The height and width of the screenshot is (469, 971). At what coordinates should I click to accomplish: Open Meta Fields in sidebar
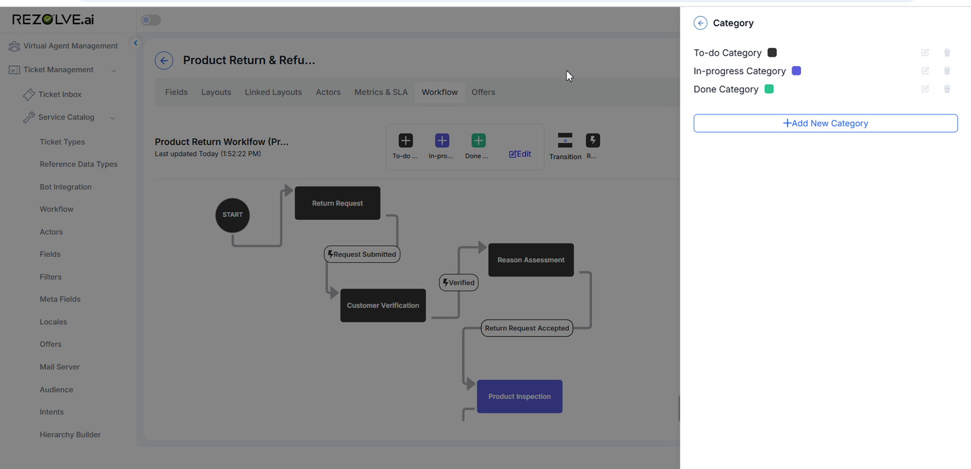pyautogui.click(x=60, y=299)
